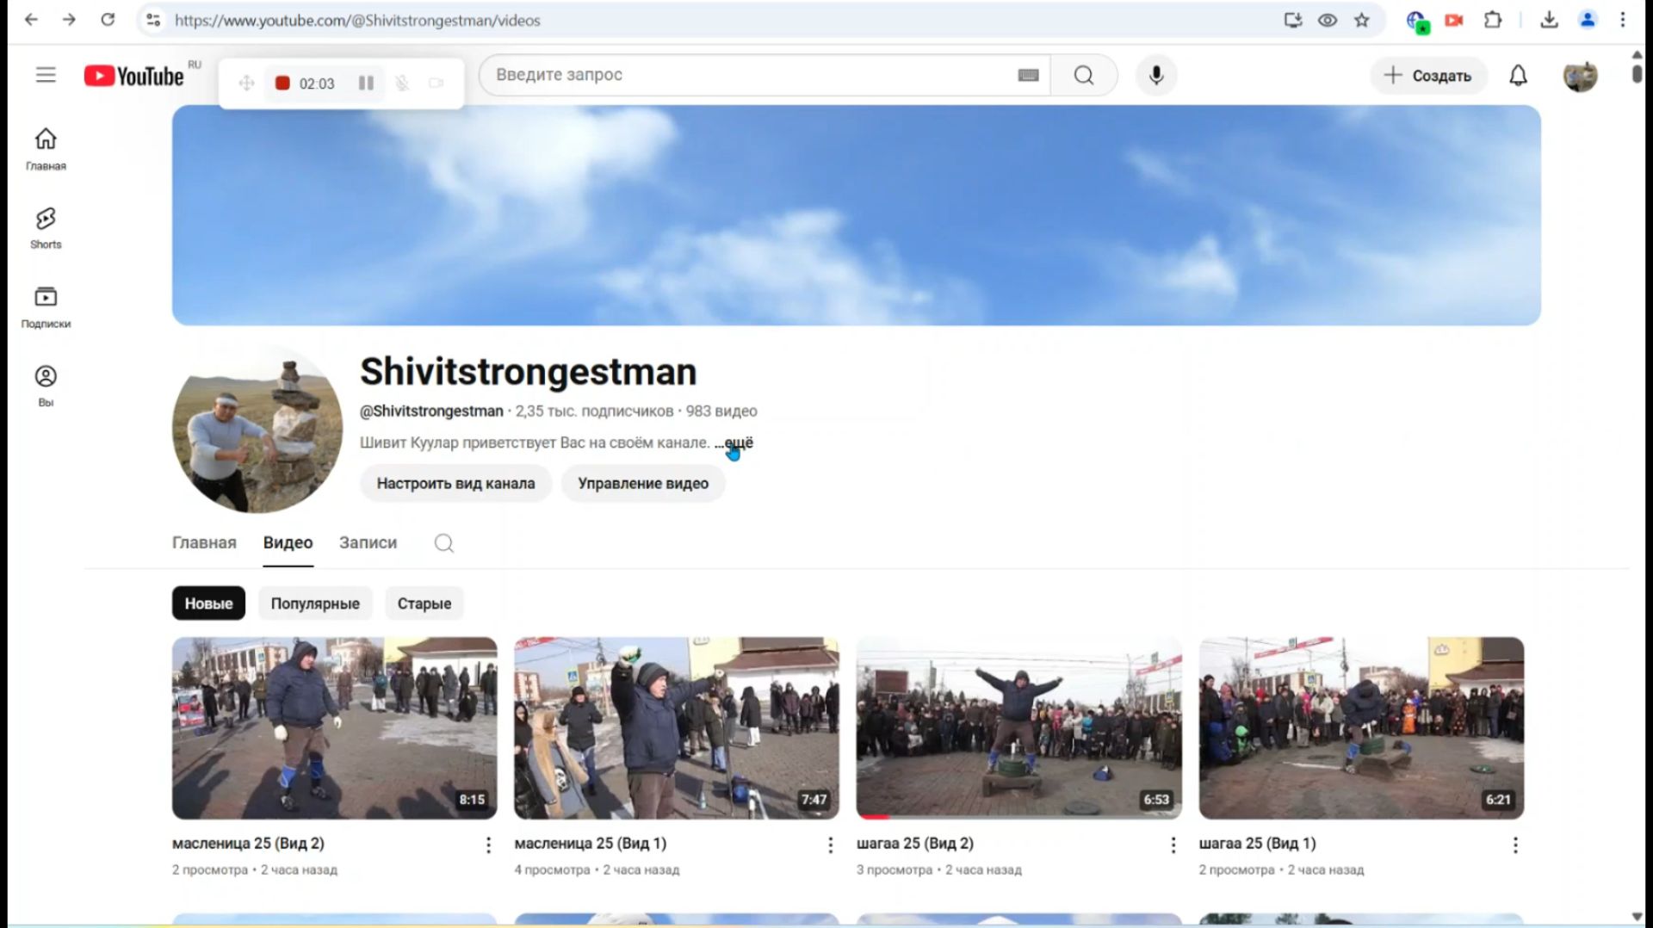Open the main hamburger menu
Image resolution: width=1653 pixels, height=928 pixels.
[x=46, y=76]
